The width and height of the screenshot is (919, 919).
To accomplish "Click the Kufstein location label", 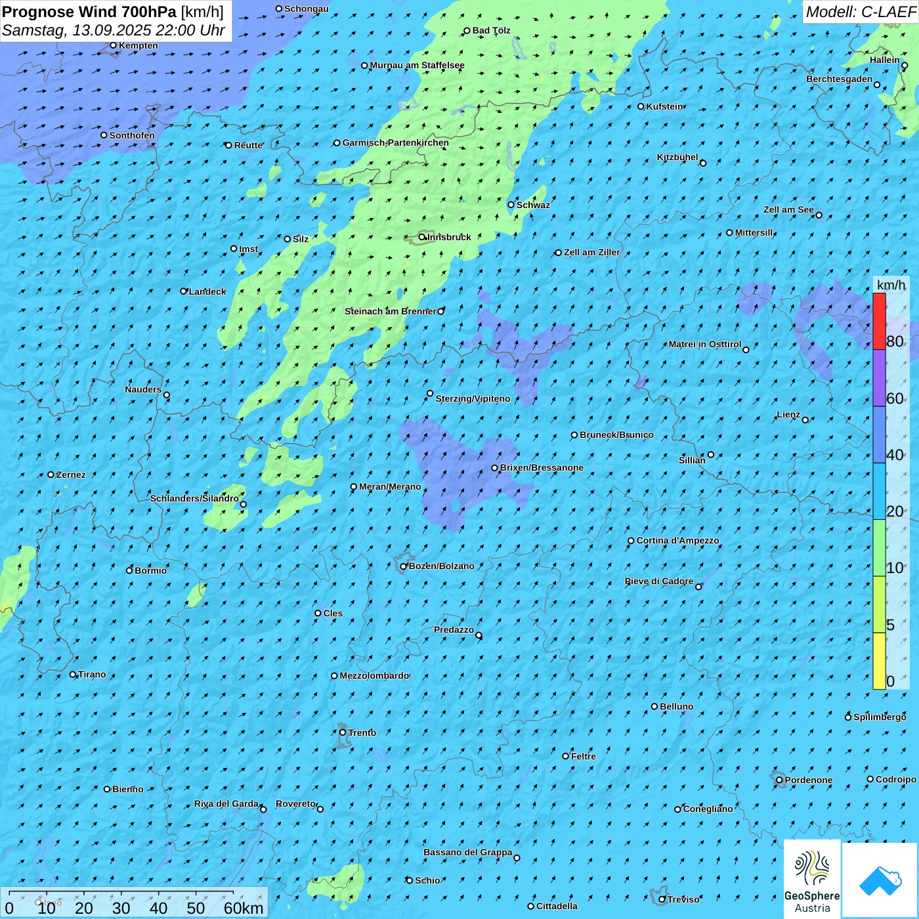I will click(664, 106).
